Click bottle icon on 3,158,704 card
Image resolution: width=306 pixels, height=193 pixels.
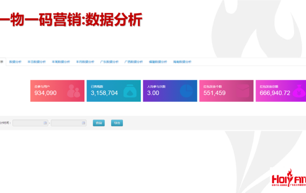(x=130, y=91)
